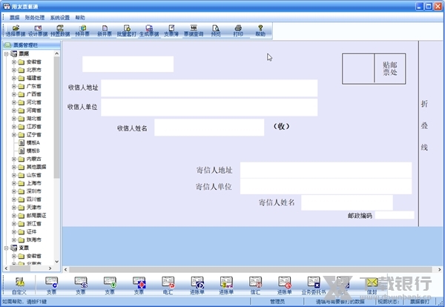Select the 山东省 folder
Viewport: 445px width, 307px height.
(34, 175)
